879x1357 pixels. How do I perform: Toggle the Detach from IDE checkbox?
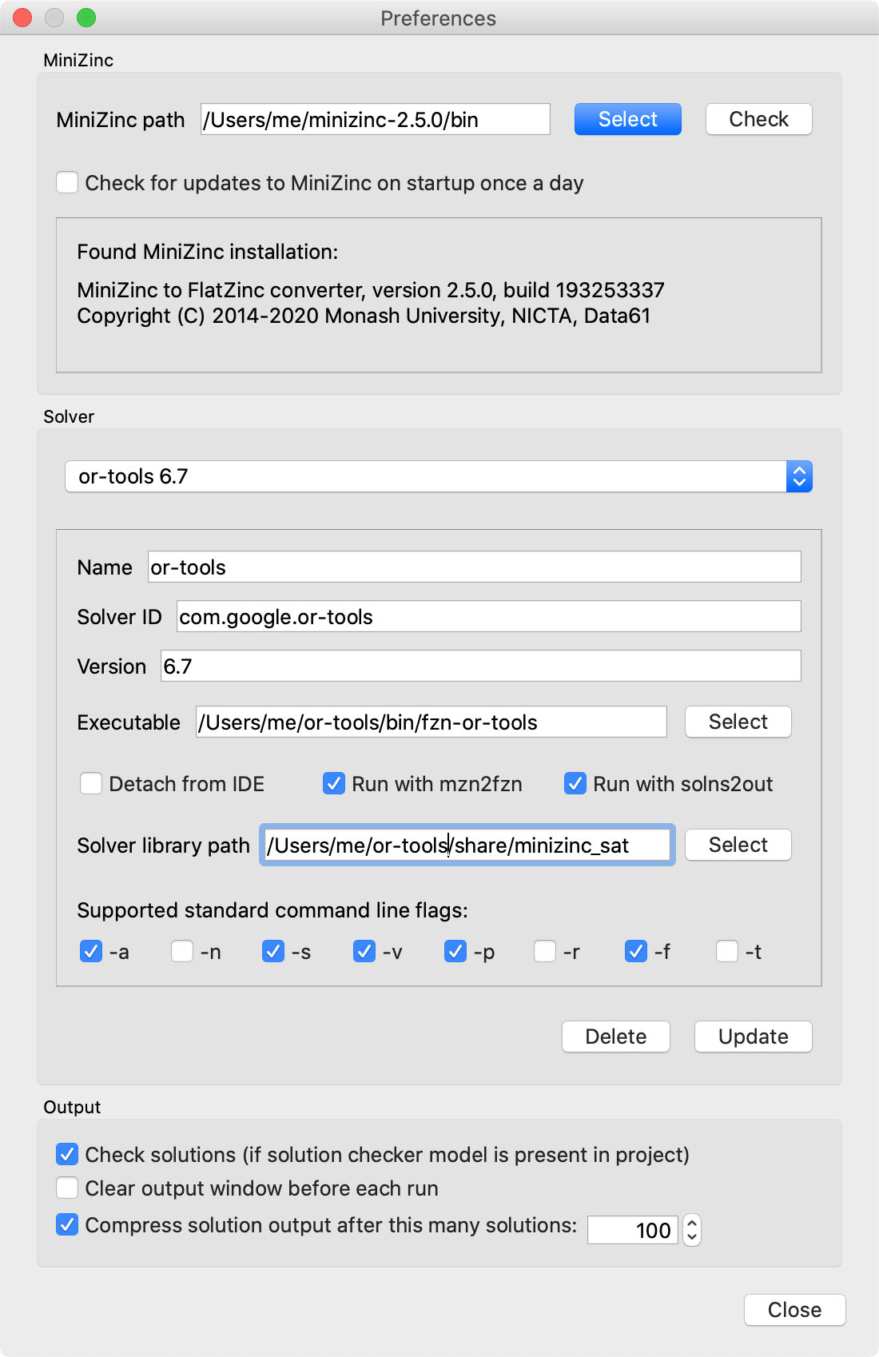[x=91, y=783]
